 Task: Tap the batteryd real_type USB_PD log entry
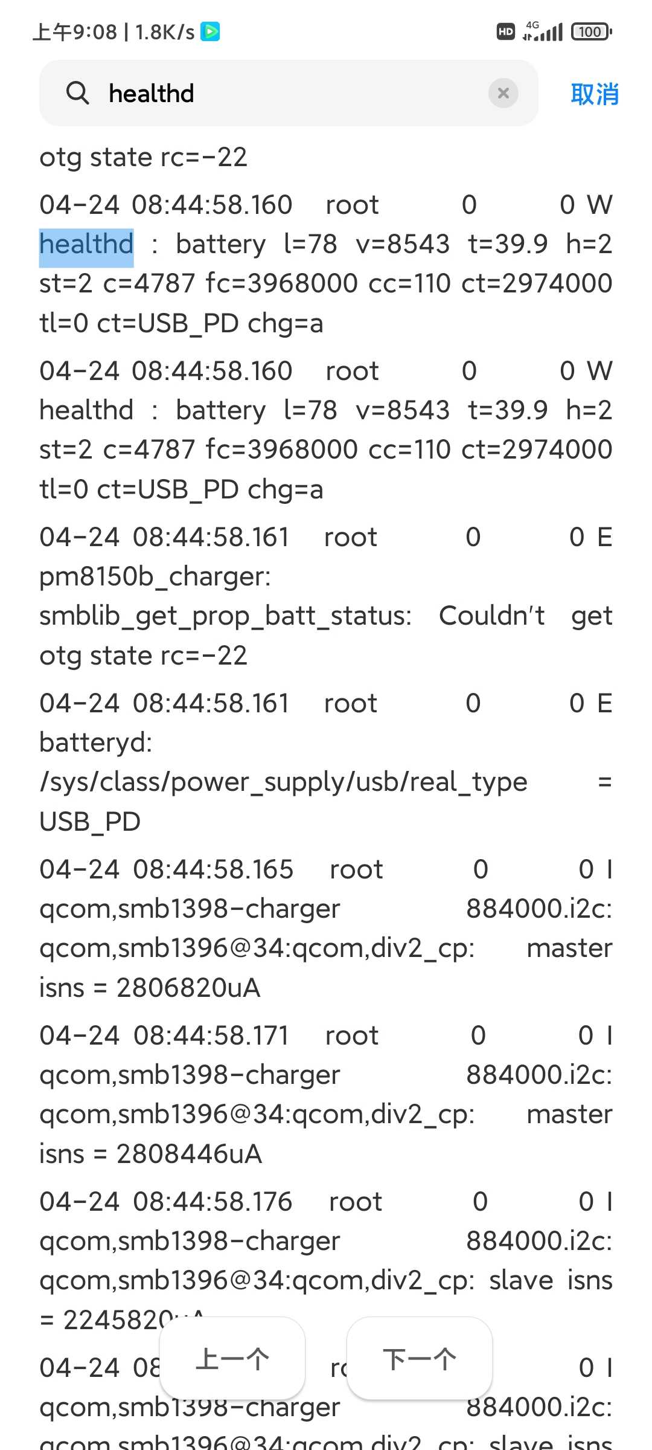[x=326, y=762]
